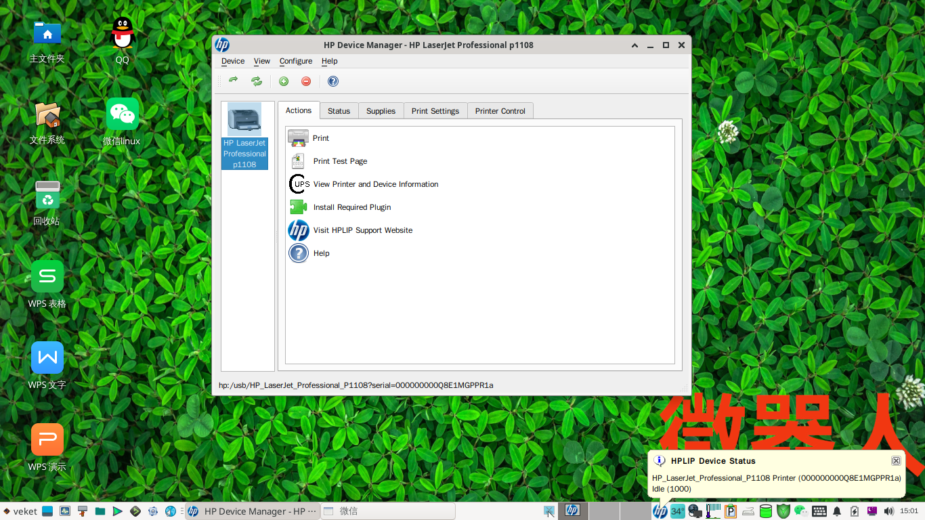The image size is (925, 520).
Task: Click the Idle (1000) status text
Action: [x=672, y=489]
